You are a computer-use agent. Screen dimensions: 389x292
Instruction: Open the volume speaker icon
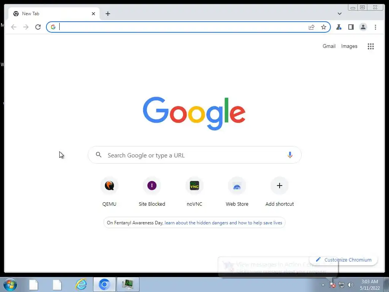coord(351,285)
